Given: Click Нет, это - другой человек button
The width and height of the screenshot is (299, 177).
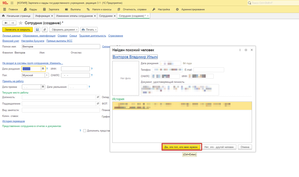Looking at the screenshot, I should coord(219,147).
